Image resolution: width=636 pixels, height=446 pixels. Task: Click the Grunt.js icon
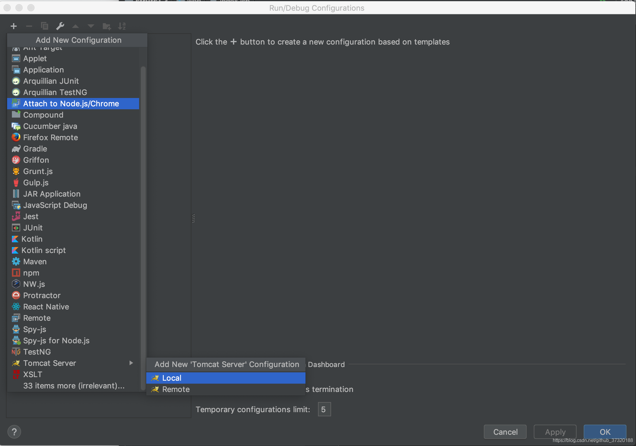click(x=16, y=171)
